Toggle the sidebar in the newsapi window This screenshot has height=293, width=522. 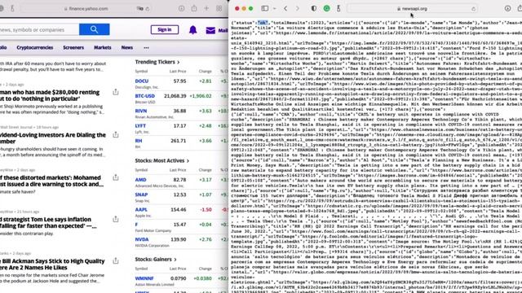pyautogui.click(x=264, y=9)
